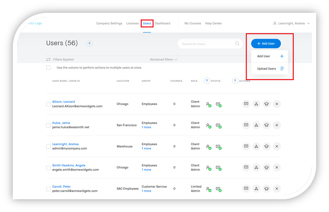The image size is (329, 212).
Task: Expand '1 more' groups for Carroll, Peter
Action: click(146, 191)
